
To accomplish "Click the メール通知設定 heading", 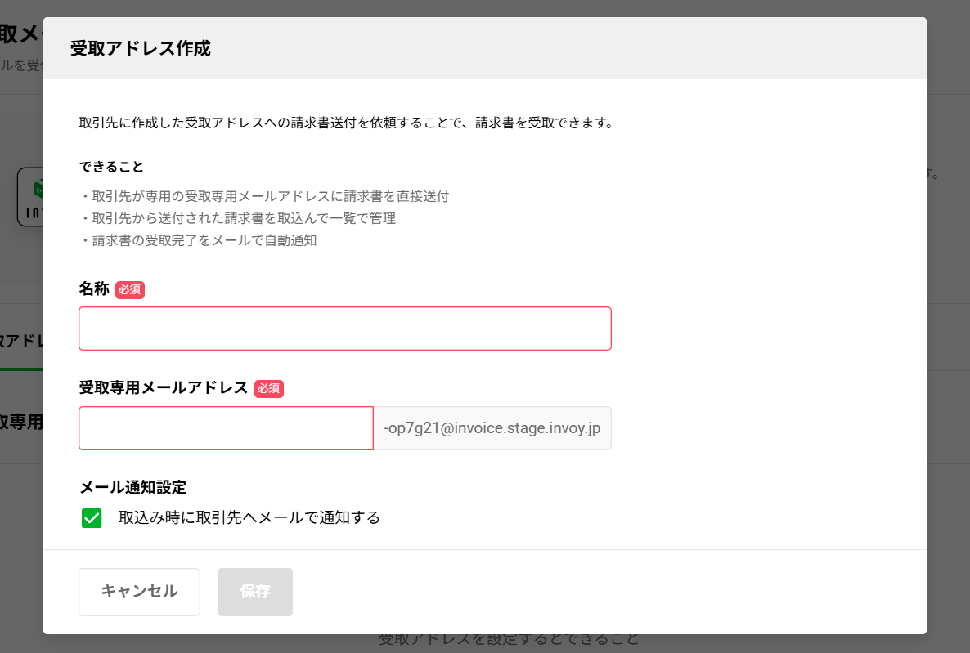I will [133, 487].
